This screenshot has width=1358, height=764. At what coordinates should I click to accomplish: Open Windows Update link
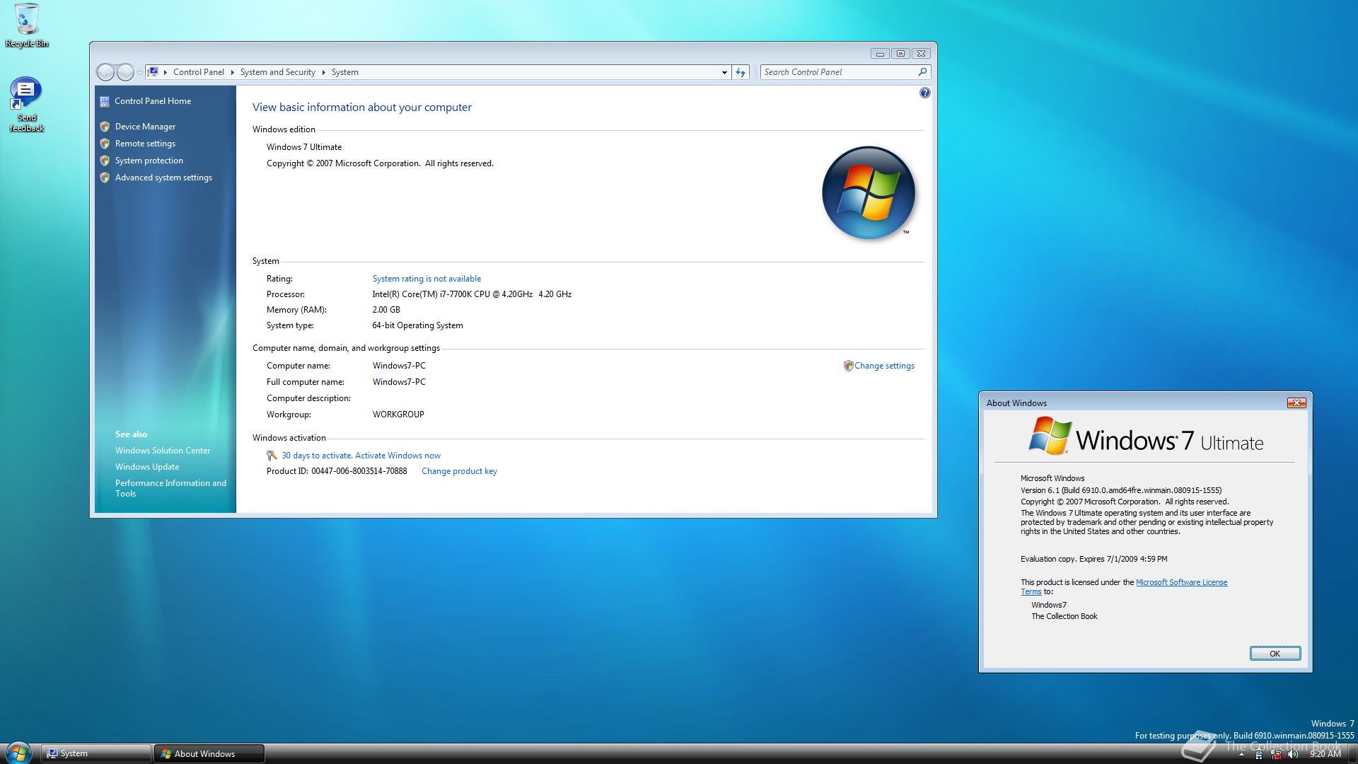point(147,467)
